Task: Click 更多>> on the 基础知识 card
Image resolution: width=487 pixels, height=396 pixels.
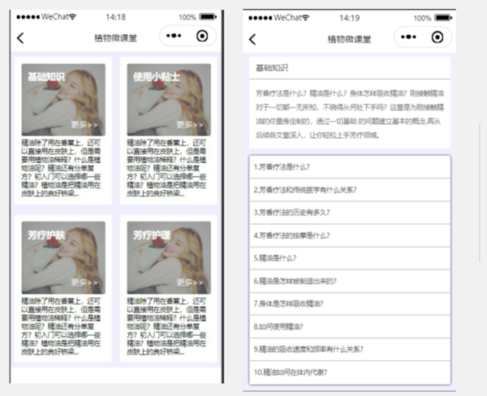Action: tap(84, 124)
